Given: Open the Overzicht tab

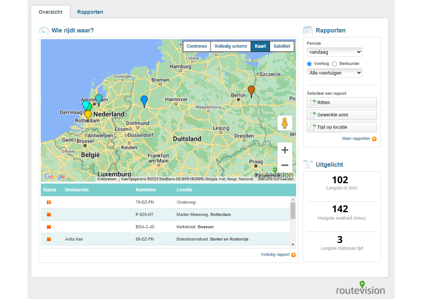Looking at the screenshot, I should [x=51, y=12].
